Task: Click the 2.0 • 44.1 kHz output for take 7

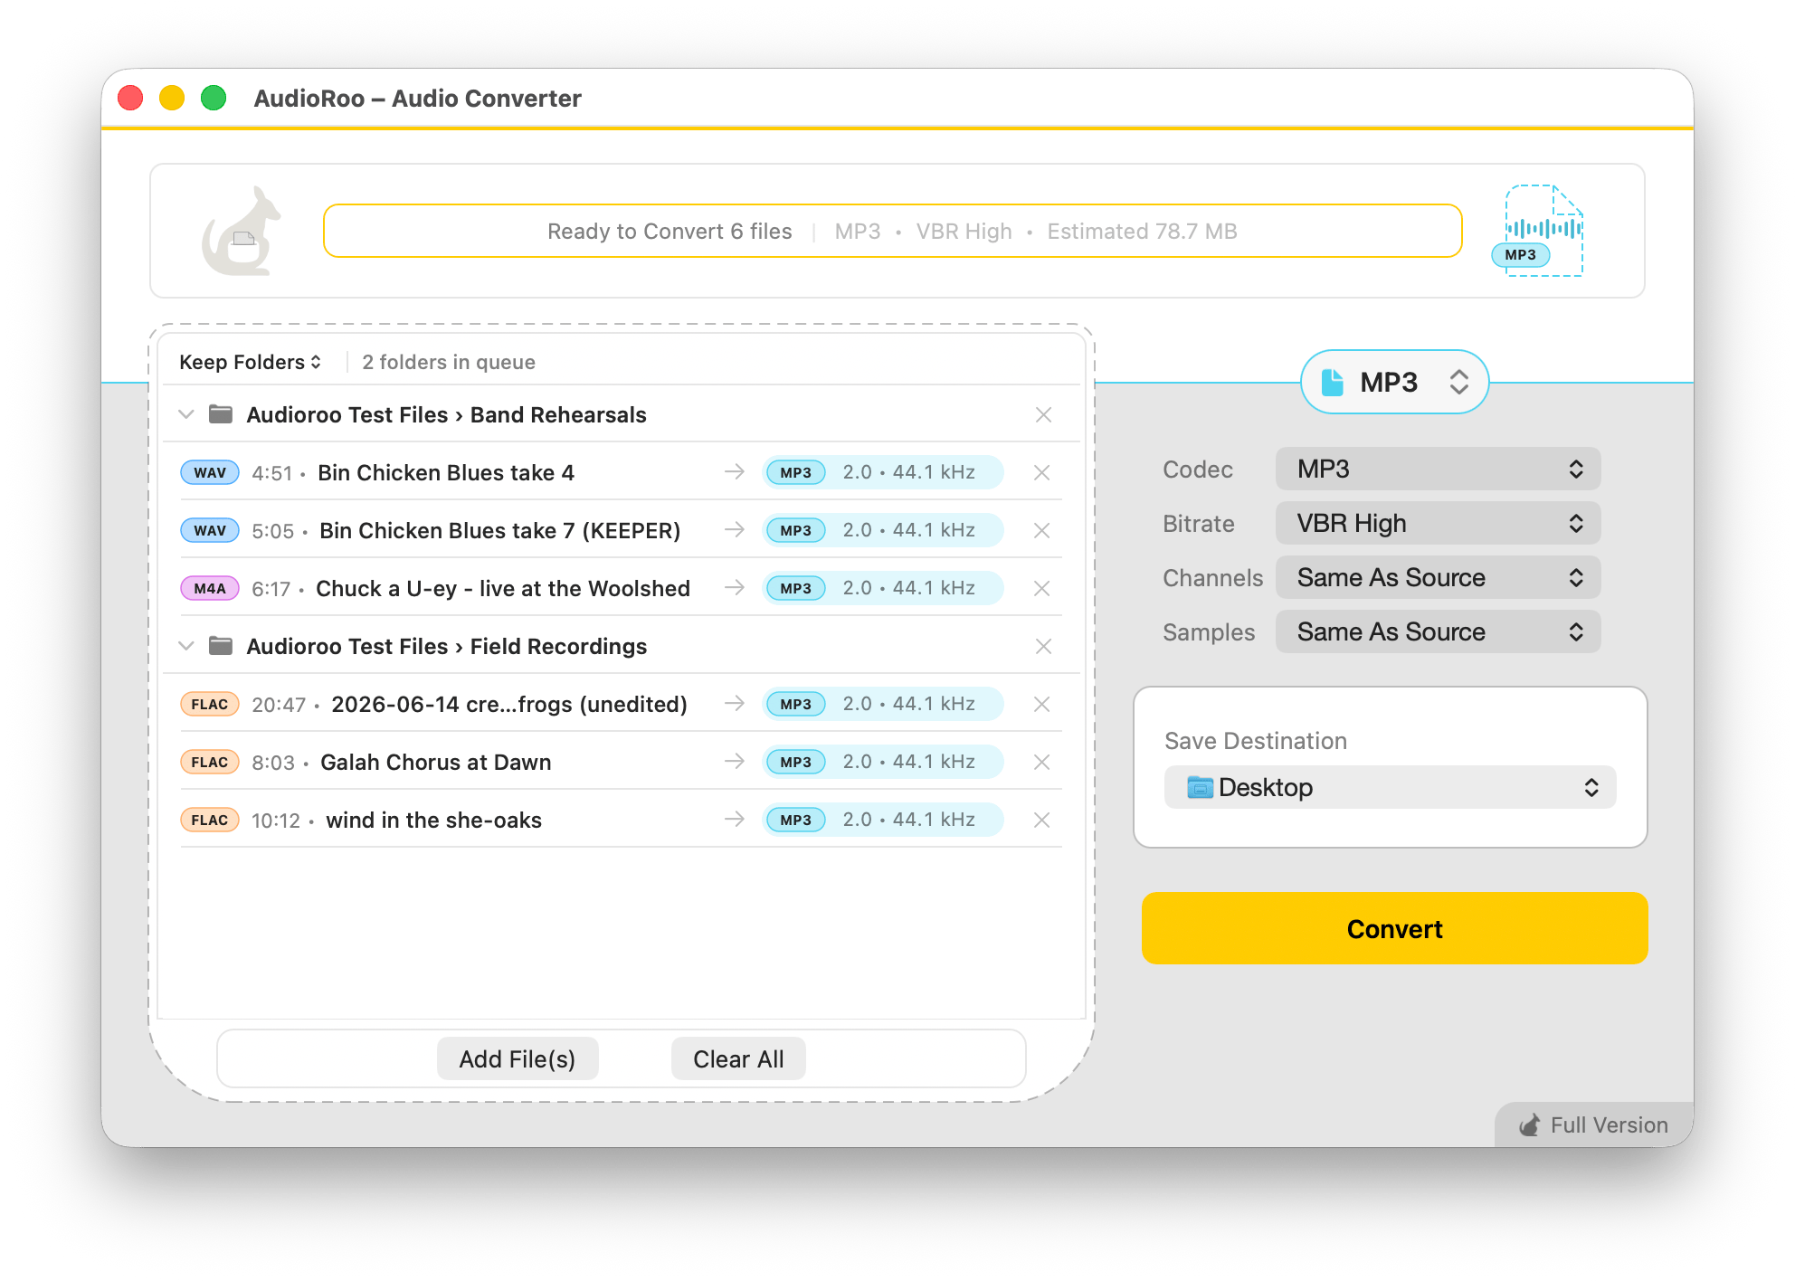Action: 908,530
